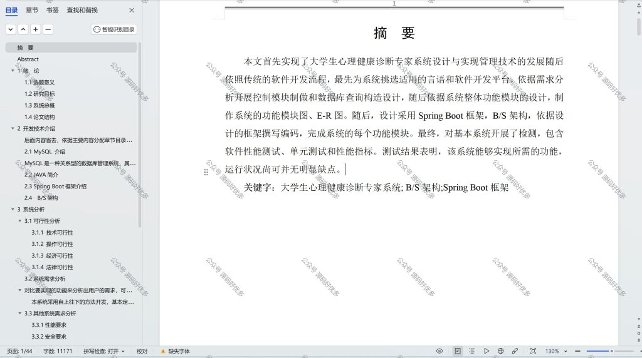This screenshot has width=642, height=358.
Task: Collapse the 3 系统分析 node
Action: (x=13, y=209)
